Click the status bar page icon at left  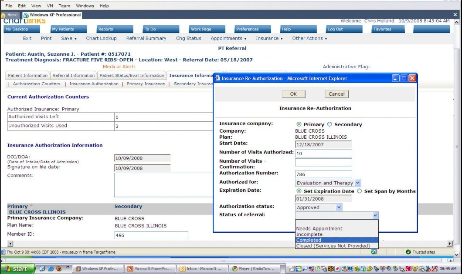pyautogui.click(x=3, y=252)
